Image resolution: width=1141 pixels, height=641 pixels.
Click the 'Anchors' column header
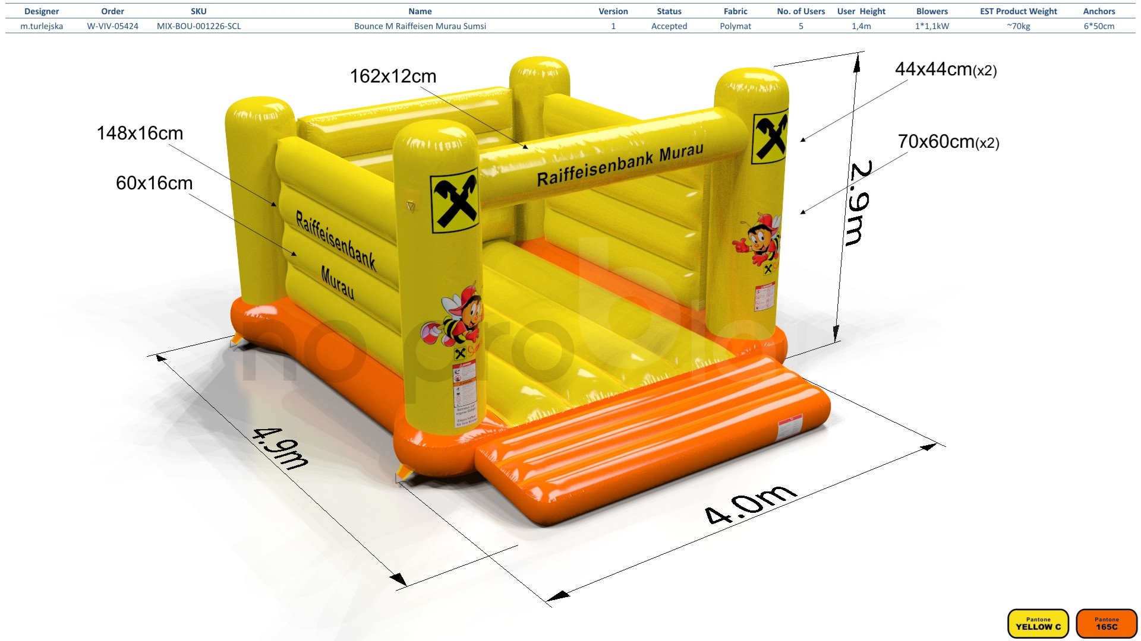[1099, 11]
